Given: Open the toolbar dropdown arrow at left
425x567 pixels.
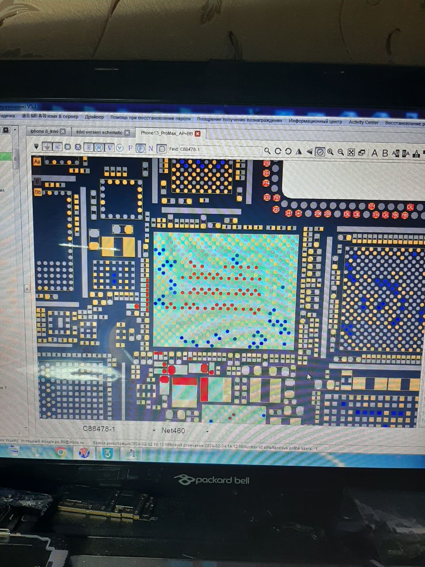Looking at the screenshot, I should [36, 147].
